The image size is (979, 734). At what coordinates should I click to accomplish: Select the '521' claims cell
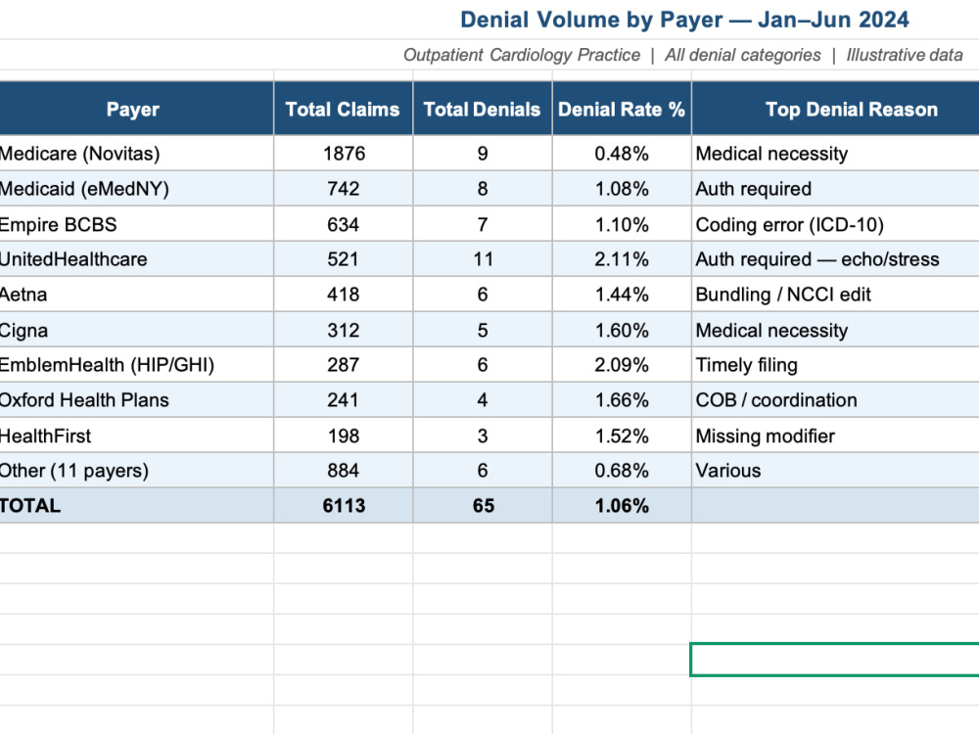click(343, 259)
